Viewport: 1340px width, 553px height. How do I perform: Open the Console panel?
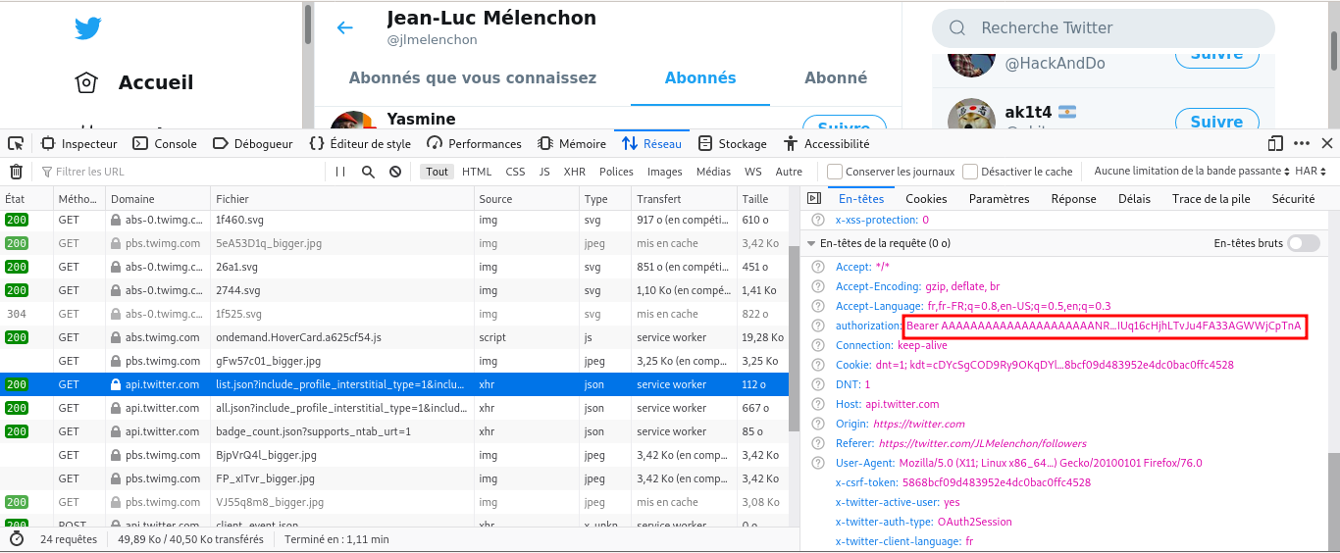165,143
